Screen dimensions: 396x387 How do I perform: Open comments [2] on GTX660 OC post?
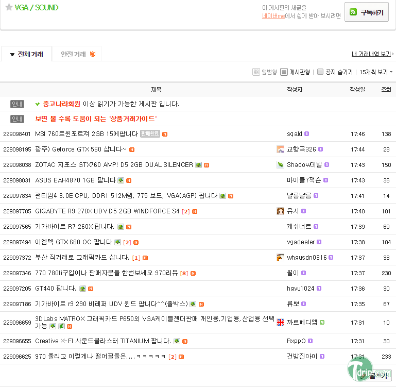127,242
